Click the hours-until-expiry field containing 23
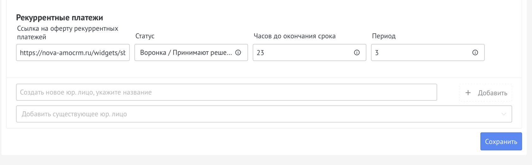This screenshot has height=165, width=532. (x=301, y=53)
